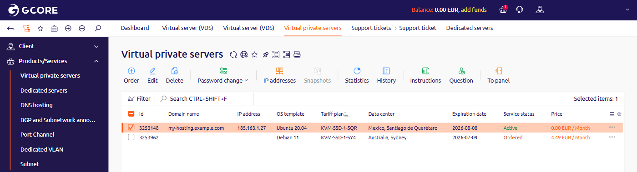Add page to favorites with title star icon
This screenshot has width=637, height=172.
(254, 55)
